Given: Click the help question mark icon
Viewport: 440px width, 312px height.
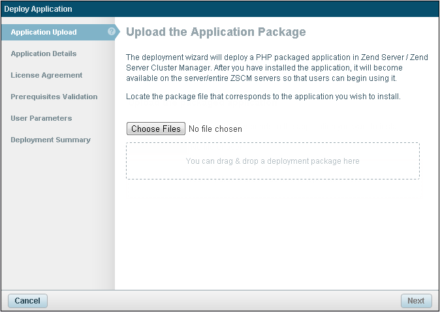Looking at the screenshot, I should (x=112, y=31).
